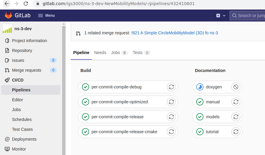Switch to the Pipeline tab
The height and width of the screenshot is (155, 265).
(81, 53)
